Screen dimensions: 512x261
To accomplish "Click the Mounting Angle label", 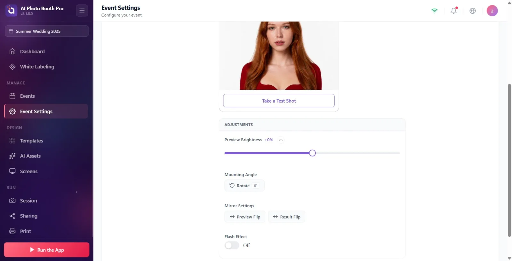I will coord(241,174).
